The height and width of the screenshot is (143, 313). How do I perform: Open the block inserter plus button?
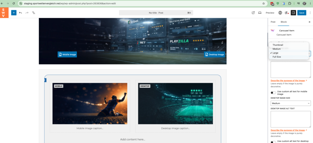pyautogui.click(x=14, y=13)
